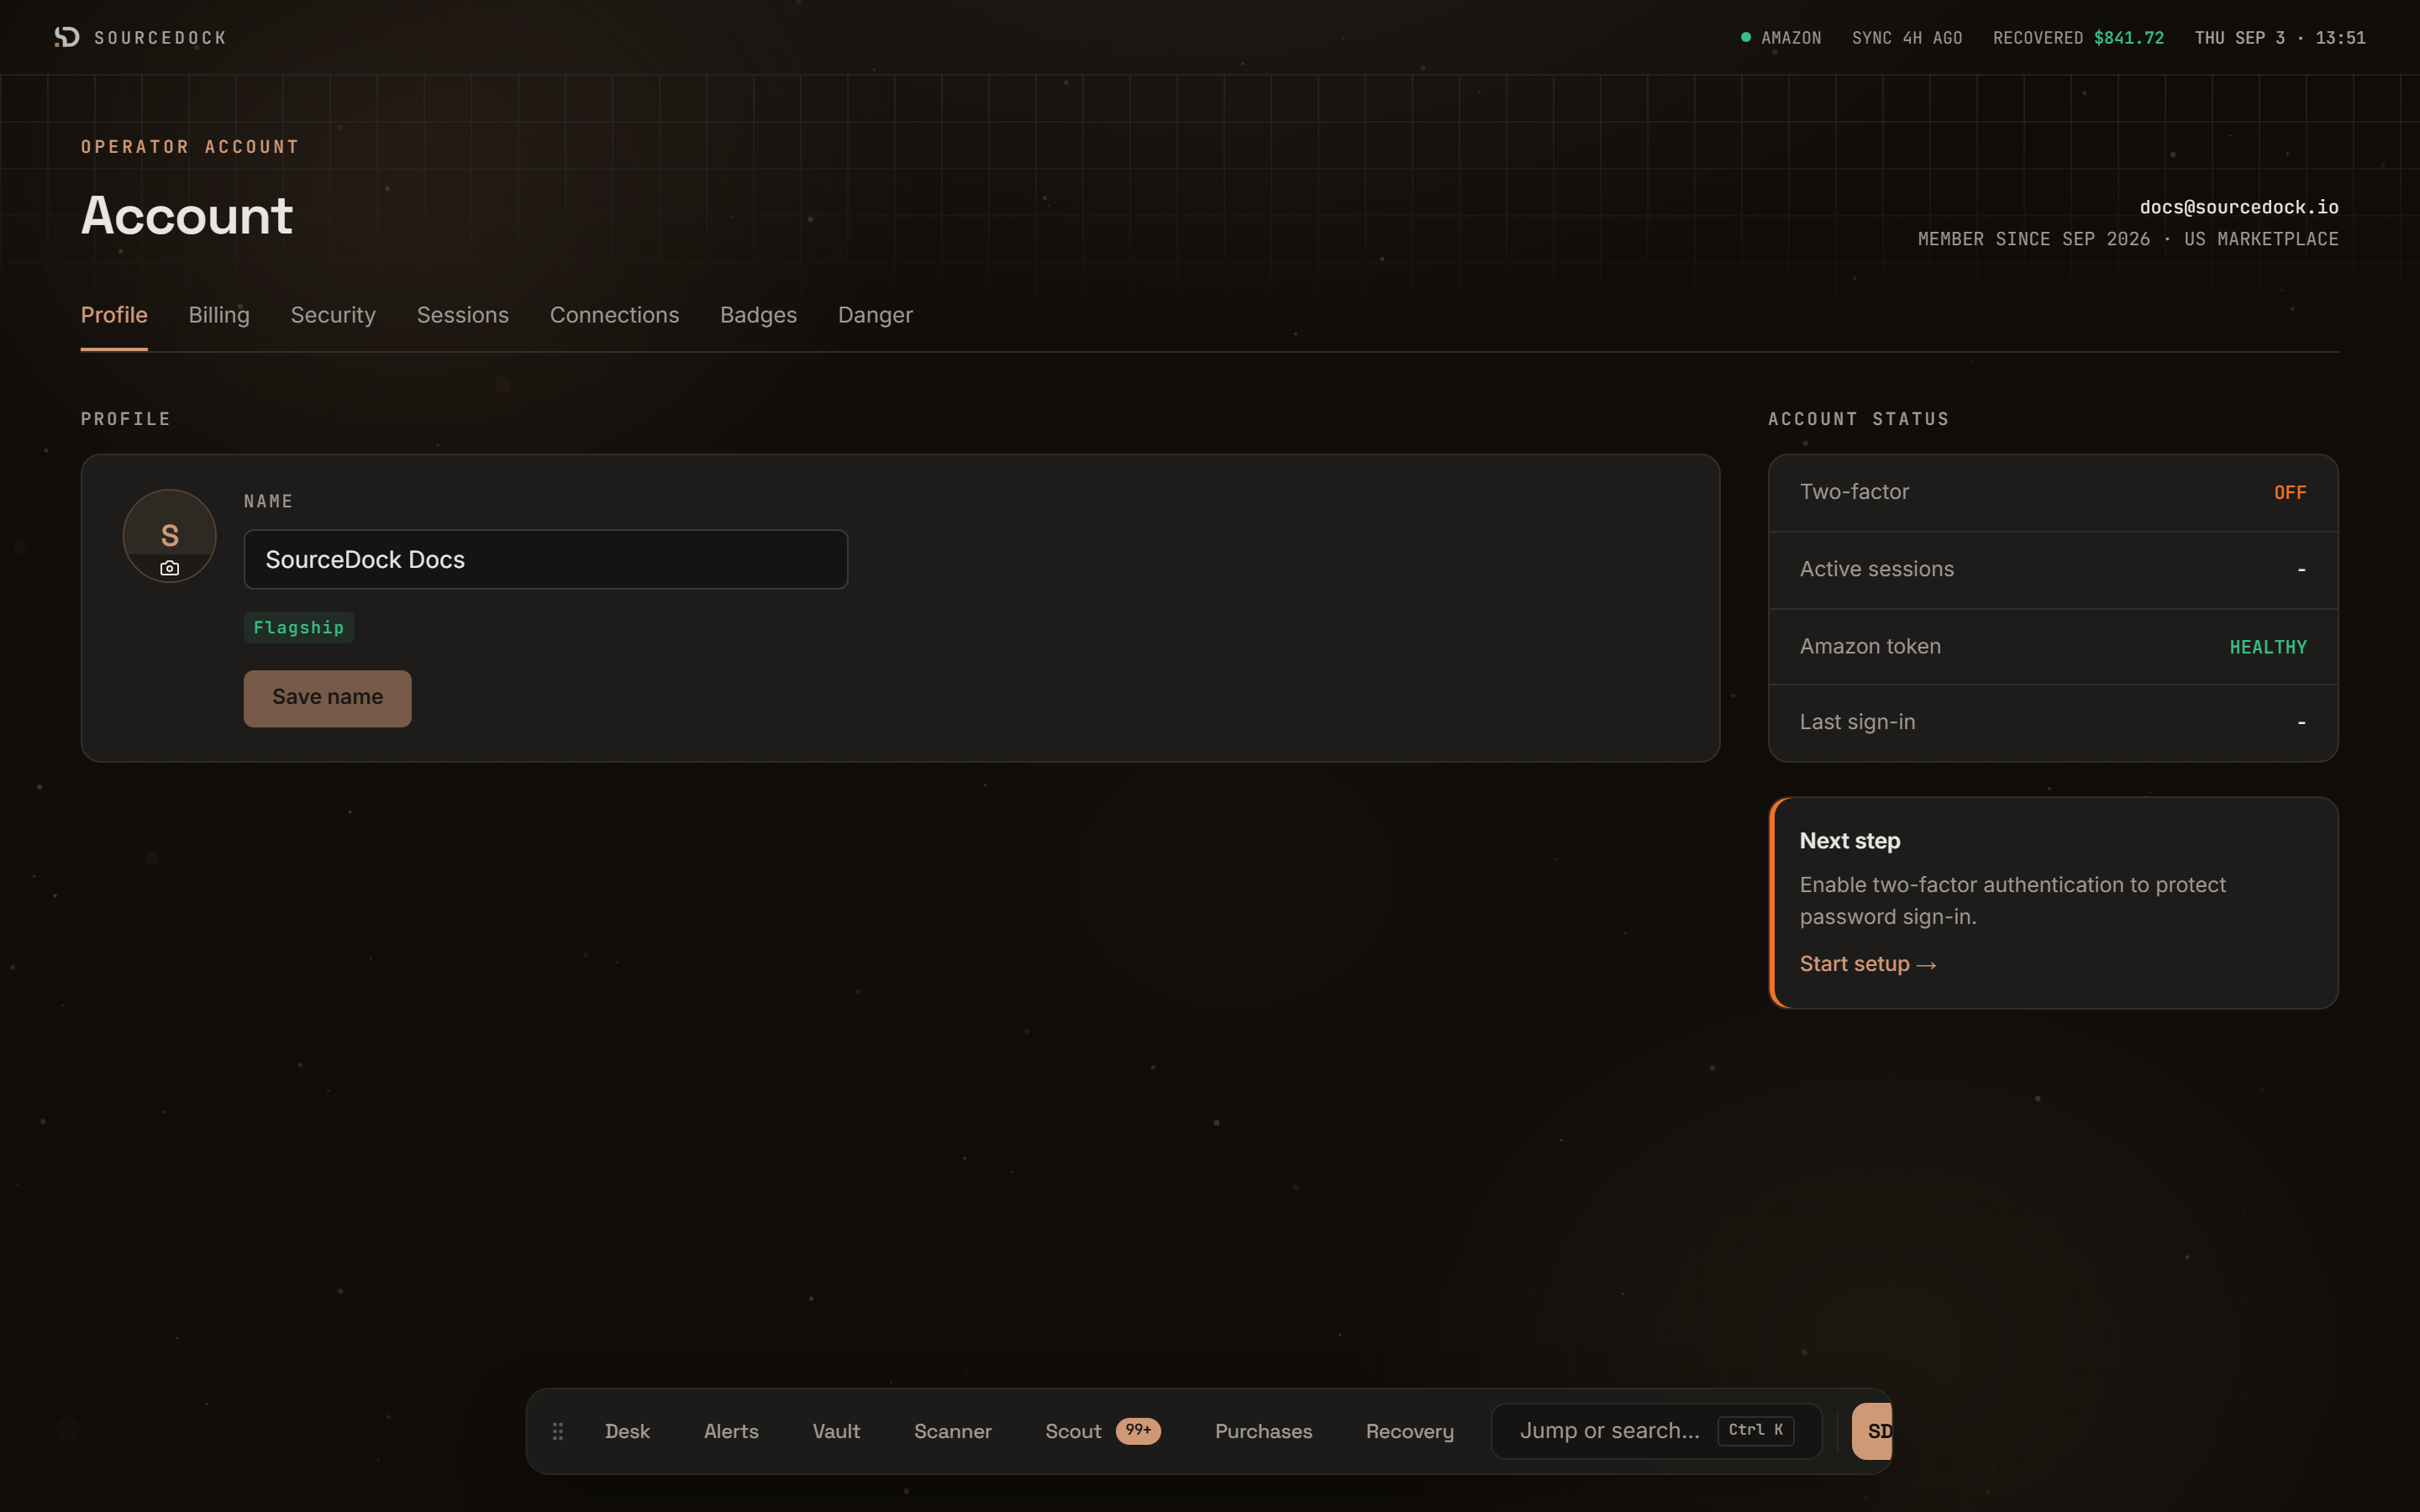Image resolution: width=2420 pixels, height=1512 pixels.
Task: Upload avatar via camera icon
Action: (x=170, y=568)
